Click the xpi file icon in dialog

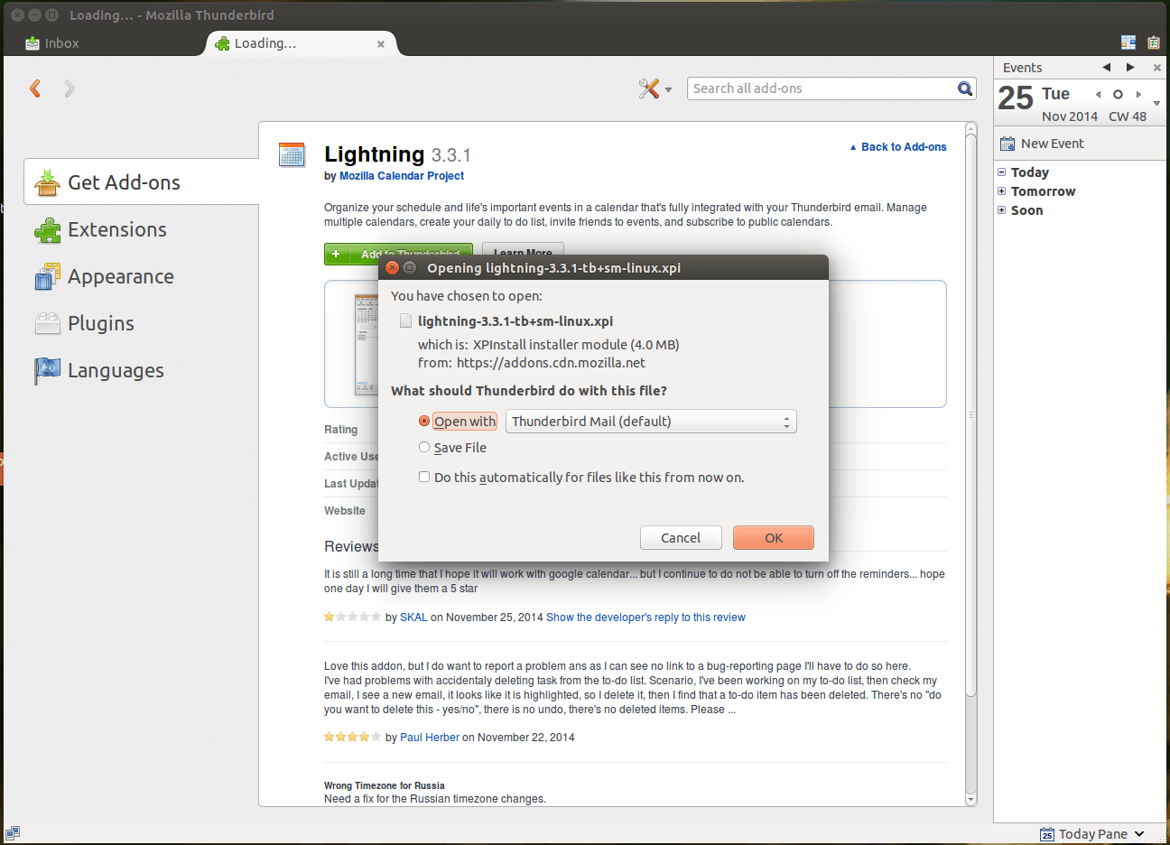(406, 321)
